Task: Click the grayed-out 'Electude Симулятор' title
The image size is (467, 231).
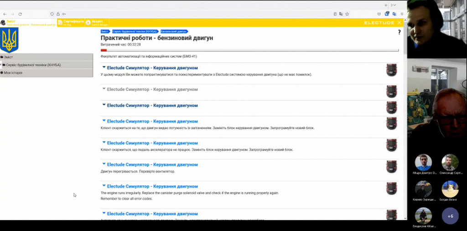Action: click(152, 90)
